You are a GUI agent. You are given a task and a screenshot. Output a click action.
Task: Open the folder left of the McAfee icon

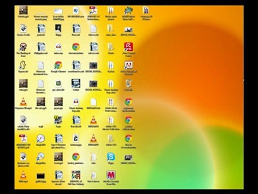tap(93, 175)
